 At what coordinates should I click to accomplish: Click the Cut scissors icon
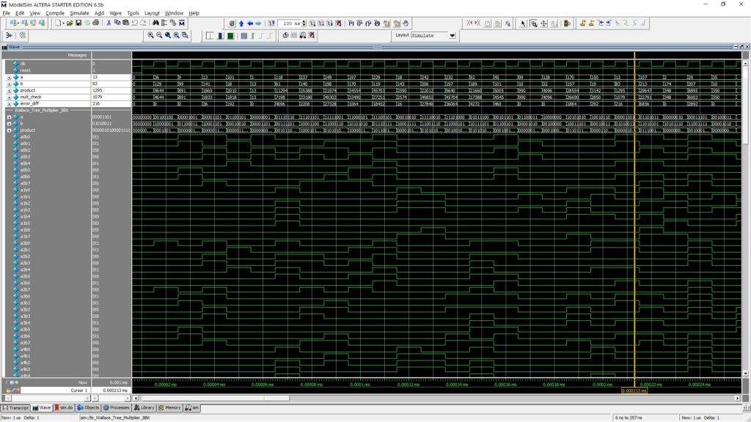pyautogui.click(x=109, y=23)
